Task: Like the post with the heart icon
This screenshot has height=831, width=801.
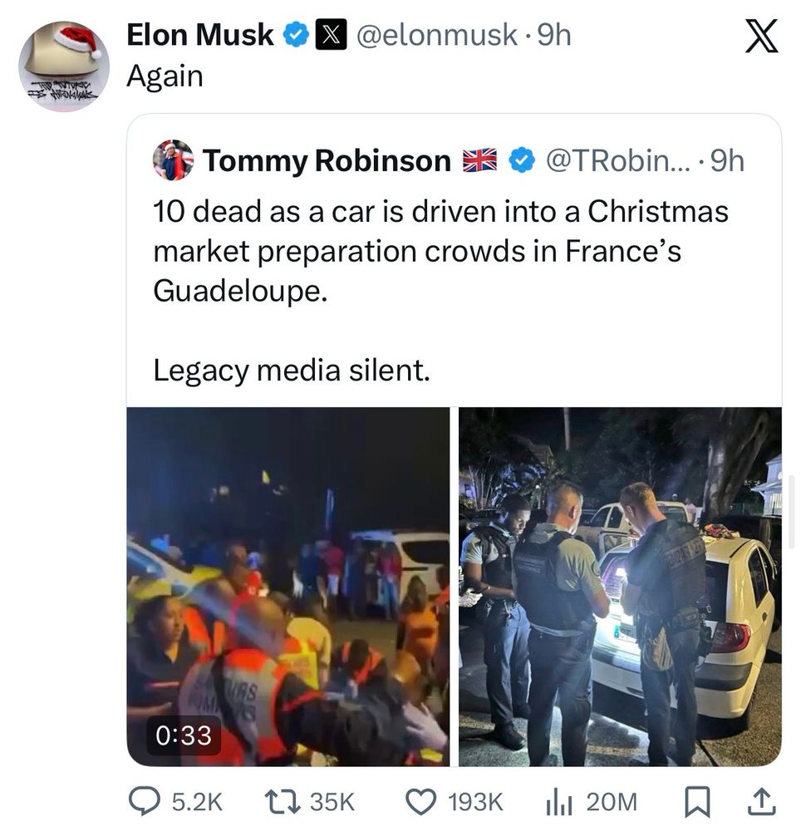Action: click(421, 801)
